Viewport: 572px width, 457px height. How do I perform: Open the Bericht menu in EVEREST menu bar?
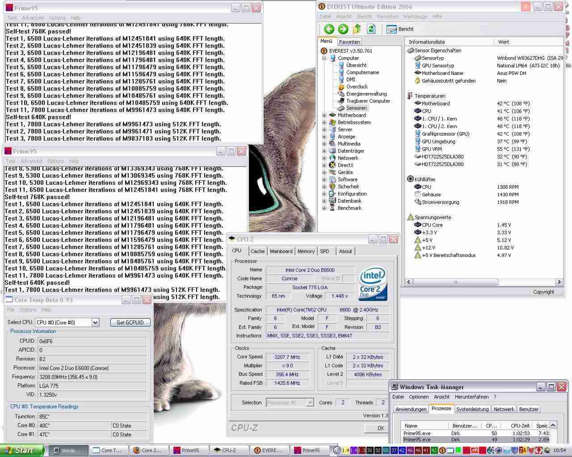pyautogui.click(x=364, y=17)
